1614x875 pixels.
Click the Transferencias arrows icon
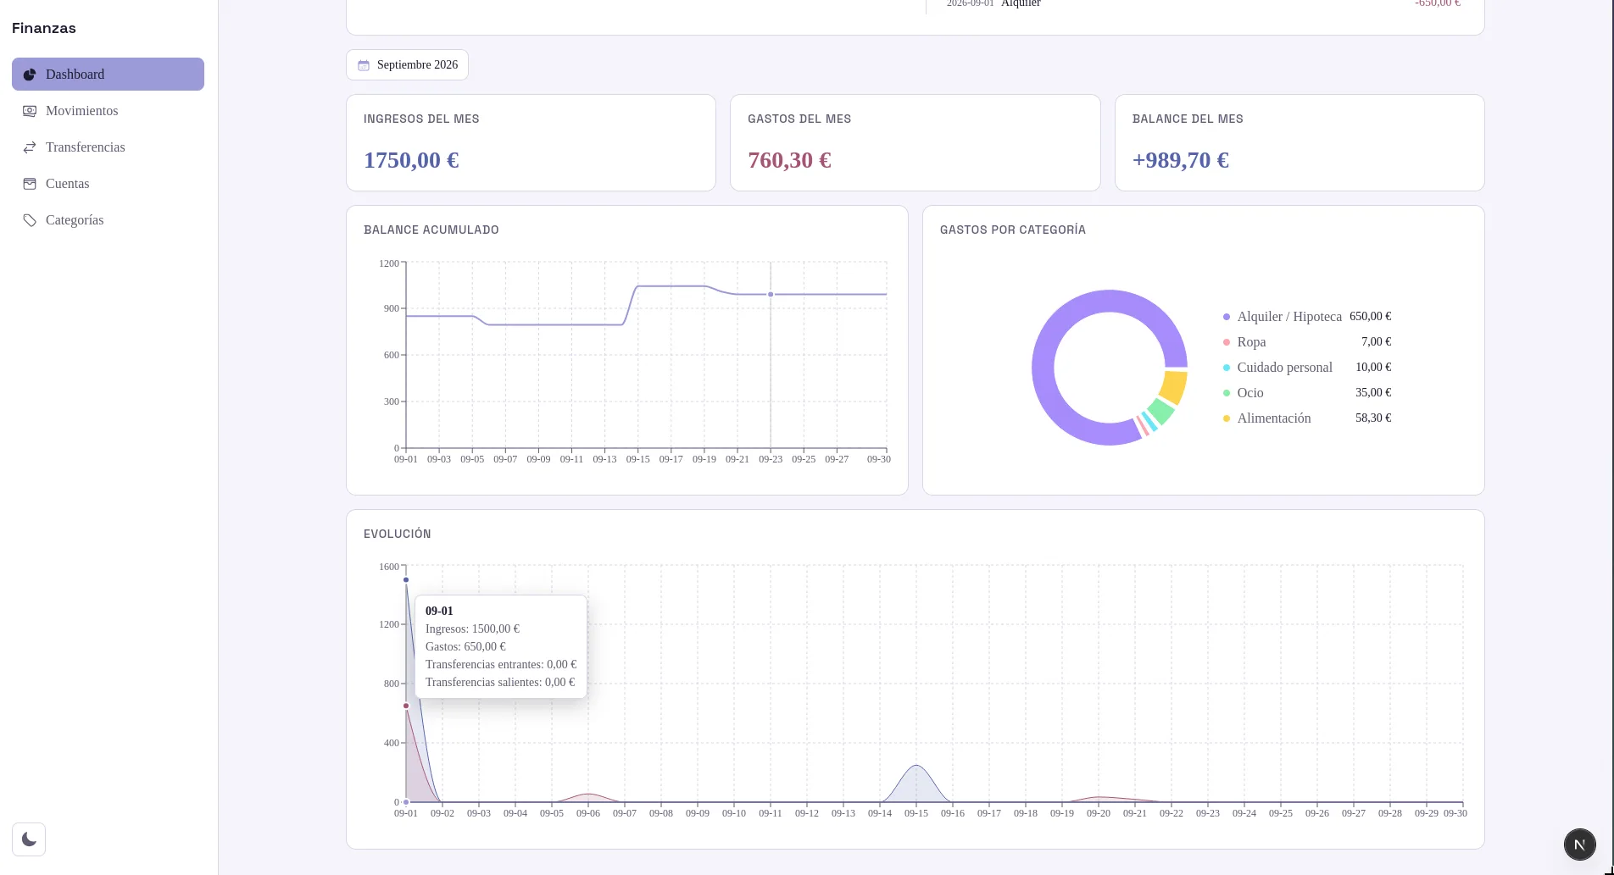[x=30, y=147]
